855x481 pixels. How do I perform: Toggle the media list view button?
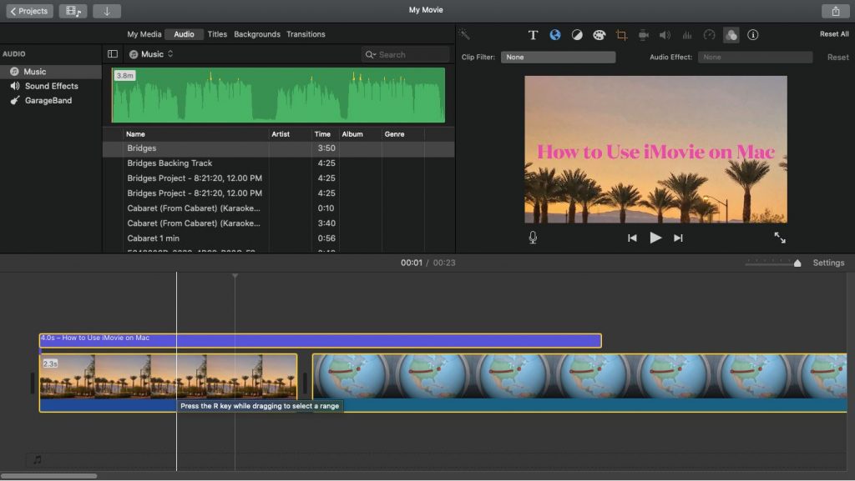tap(114, 53)
